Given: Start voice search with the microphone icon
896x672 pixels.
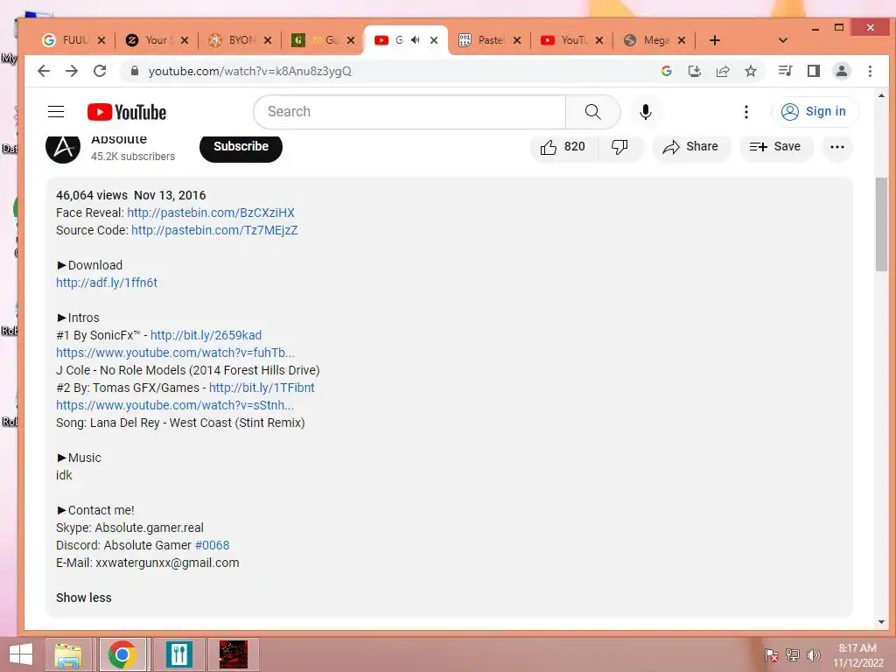Looking at the screenshot, I should [x=645, y=111].
